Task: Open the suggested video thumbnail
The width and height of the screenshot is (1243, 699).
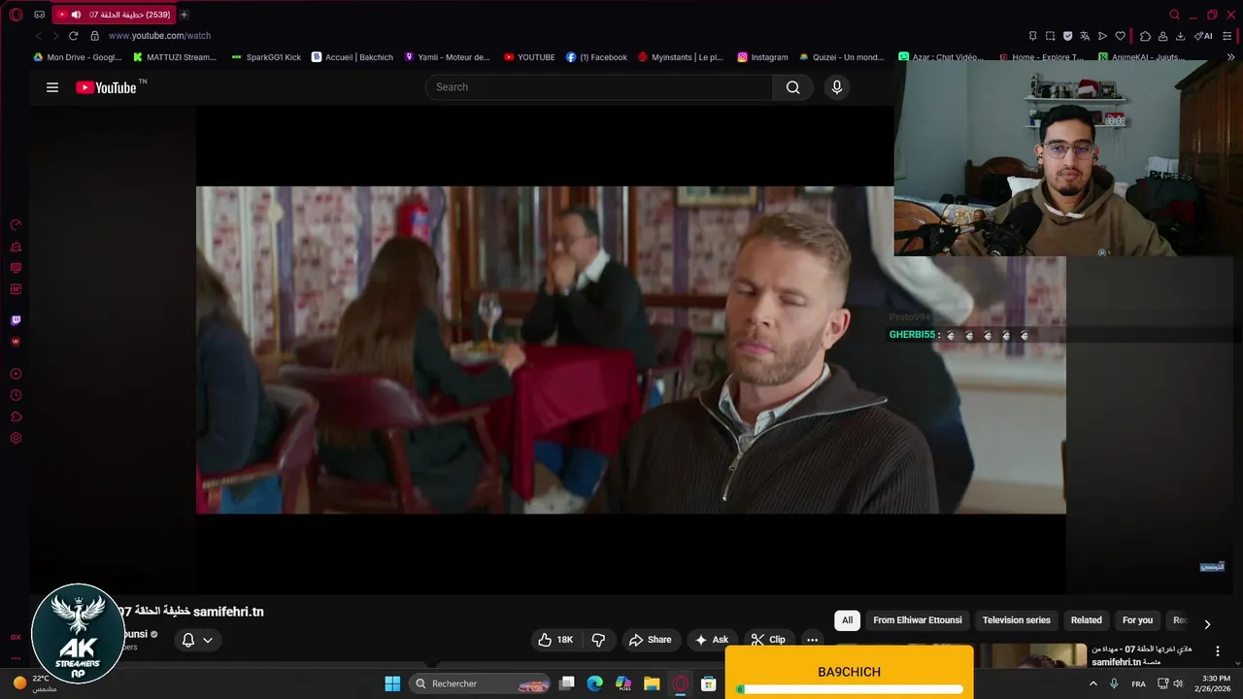Action: pyautogui.click(x=1031, y=656)
